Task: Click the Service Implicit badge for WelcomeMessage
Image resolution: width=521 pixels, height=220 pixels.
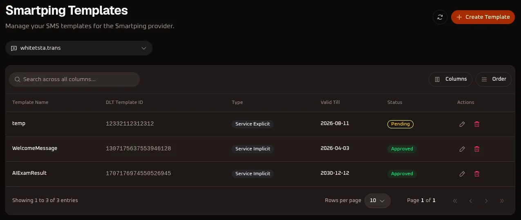Action: tap(253, 149)
